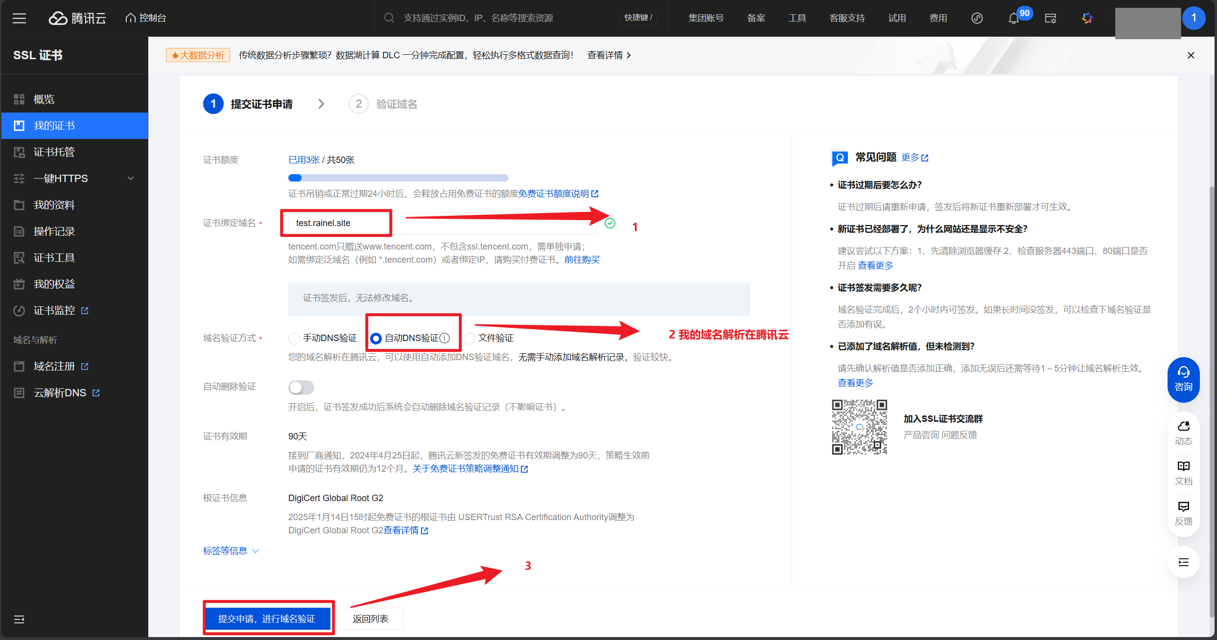
Task: Open the 咨询 support floating button
Action: [1184, 380]
